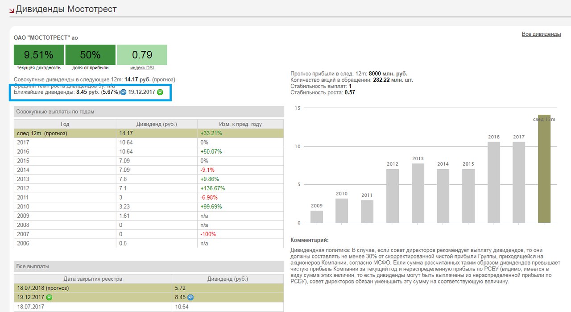Click the "Совокупные выплаты по годам" section header
The width and height of the screenshot is (571, 312).
(x=149, y=112)
